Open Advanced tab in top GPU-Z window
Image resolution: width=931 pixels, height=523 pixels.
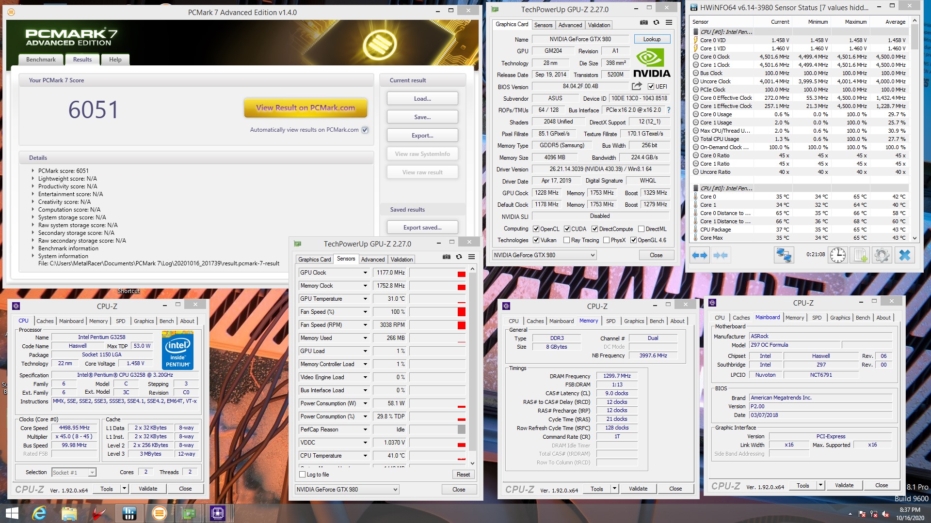(x=570, y=25)
